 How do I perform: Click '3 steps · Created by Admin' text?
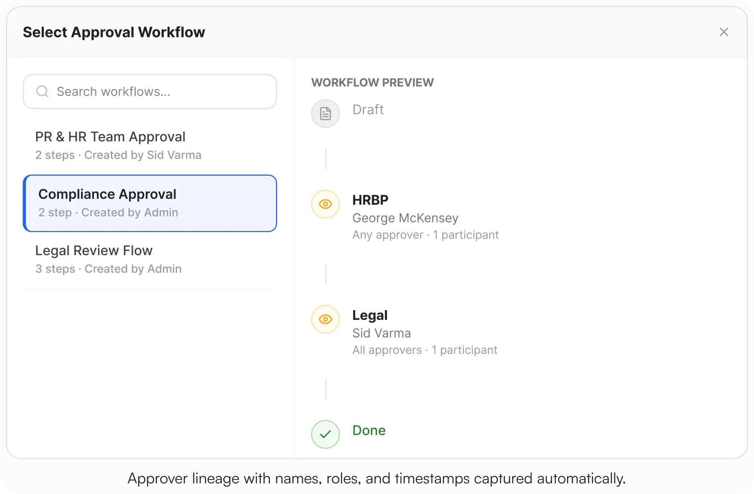108,269
